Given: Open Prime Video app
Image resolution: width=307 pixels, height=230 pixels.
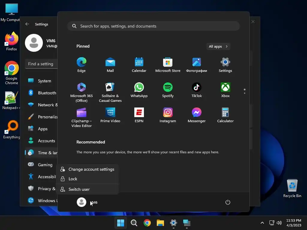Looking at the screenshot, I should tap(110, 115).
